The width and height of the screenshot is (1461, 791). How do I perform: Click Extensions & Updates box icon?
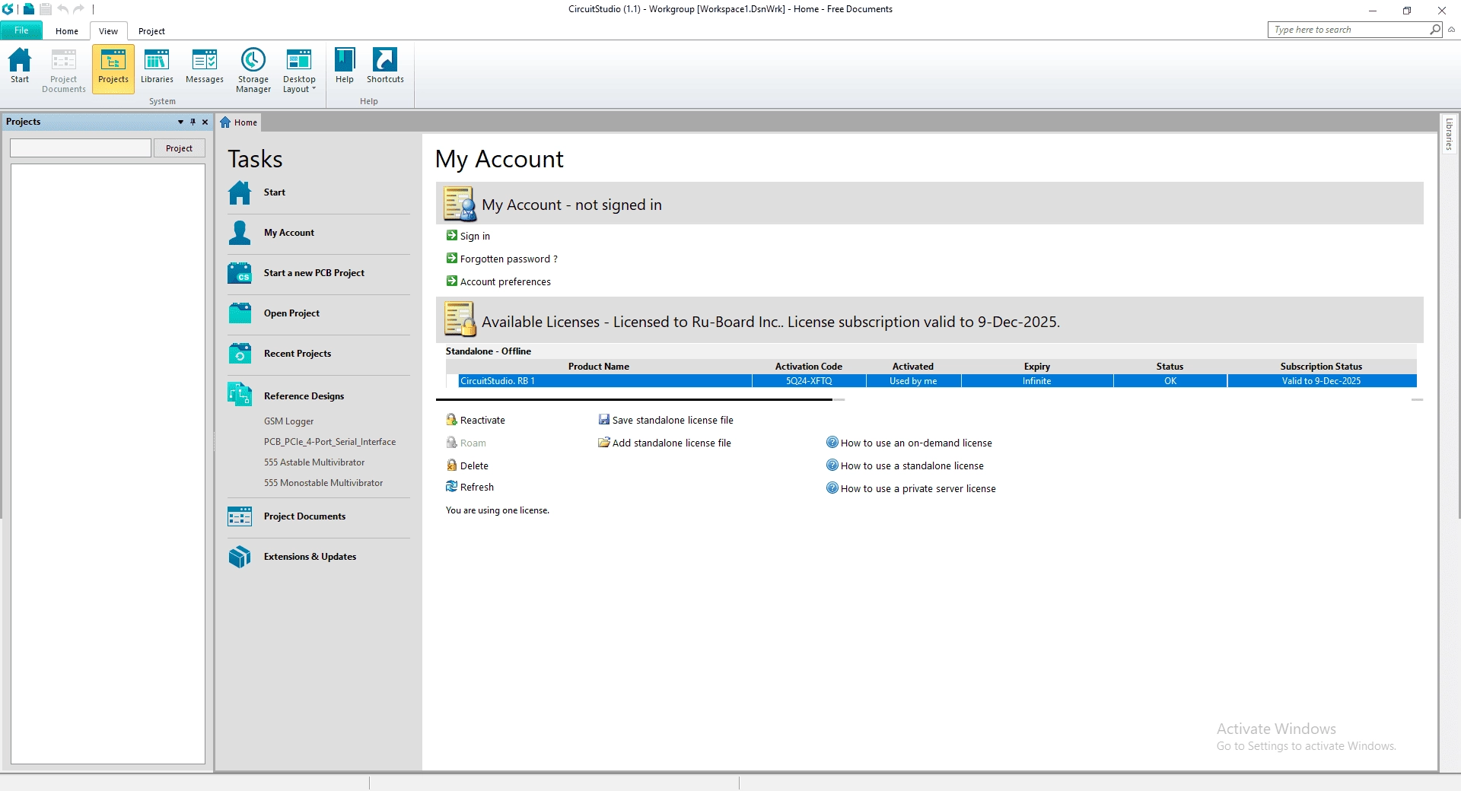(240, 557)
